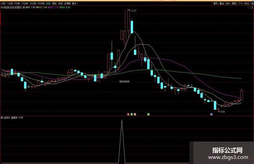Screen dimensions: 254x164
Task: Click the 12.21 high price label
Action: click(134, 11)
